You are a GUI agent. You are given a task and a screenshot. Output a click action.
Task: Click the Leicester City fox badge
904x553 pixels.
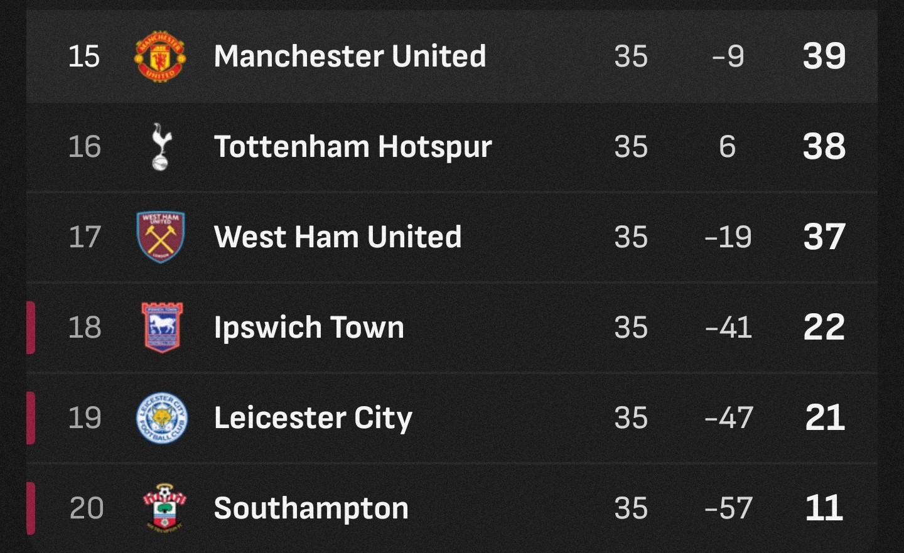click(162, 417)
